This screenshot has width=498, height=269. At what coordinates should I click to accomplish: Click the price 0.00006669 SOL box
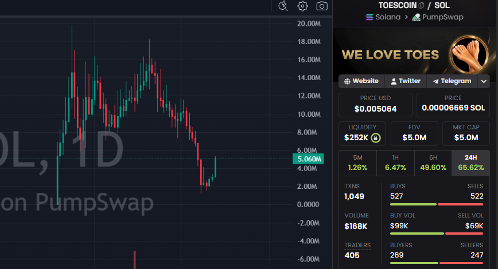pyautogui.click(x=453, y=105)
